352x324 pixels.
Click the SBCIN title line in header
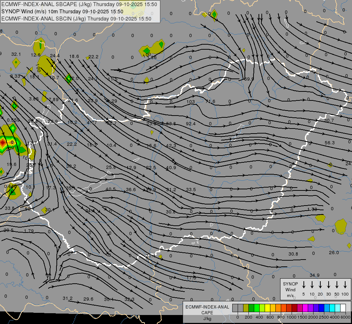click(x=76, y=19)
